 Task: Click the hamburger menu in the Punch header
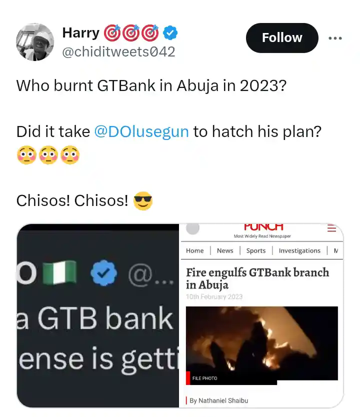331,227
